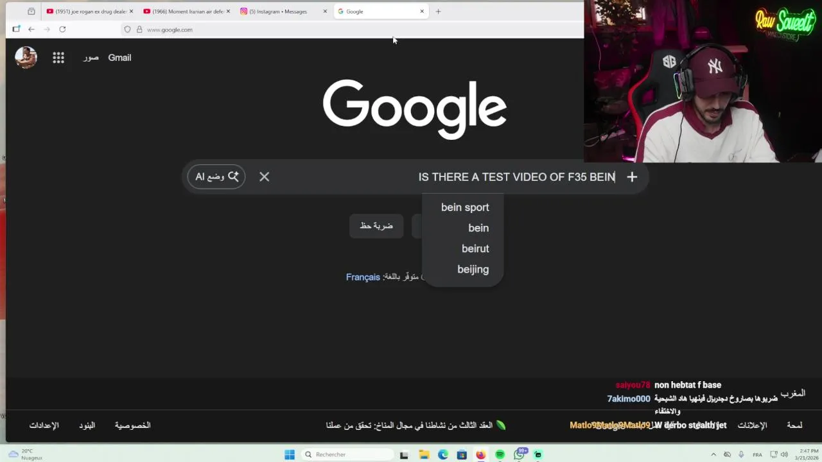The height and width of the screenshot is (462, 822).
Task: Close the Instagram Messages tab
Action: 325,11
